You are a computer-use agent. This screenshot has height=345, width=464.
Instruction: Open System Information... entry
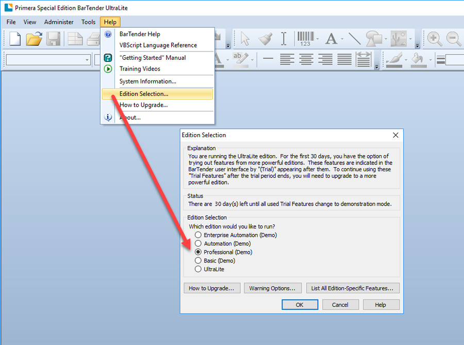click(157, 81)
